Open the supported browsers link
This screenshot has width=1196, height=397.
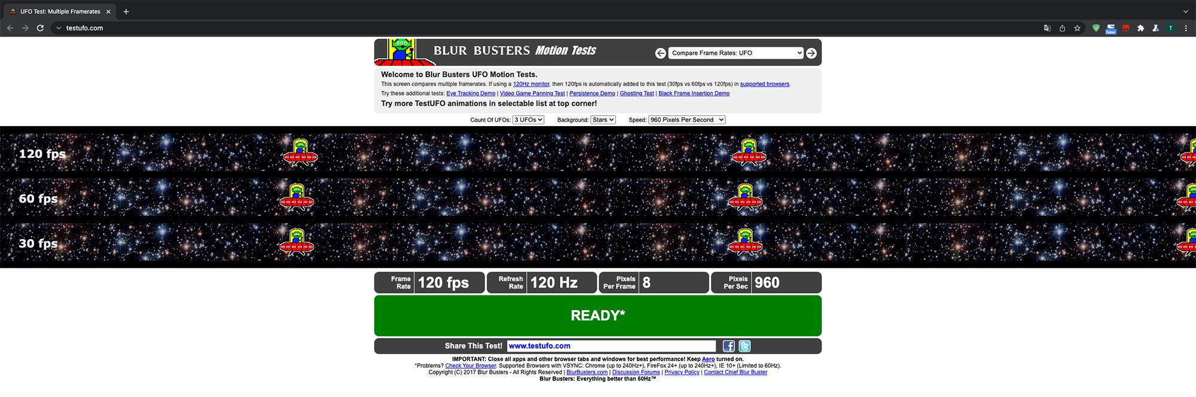(x=765, y=84)
